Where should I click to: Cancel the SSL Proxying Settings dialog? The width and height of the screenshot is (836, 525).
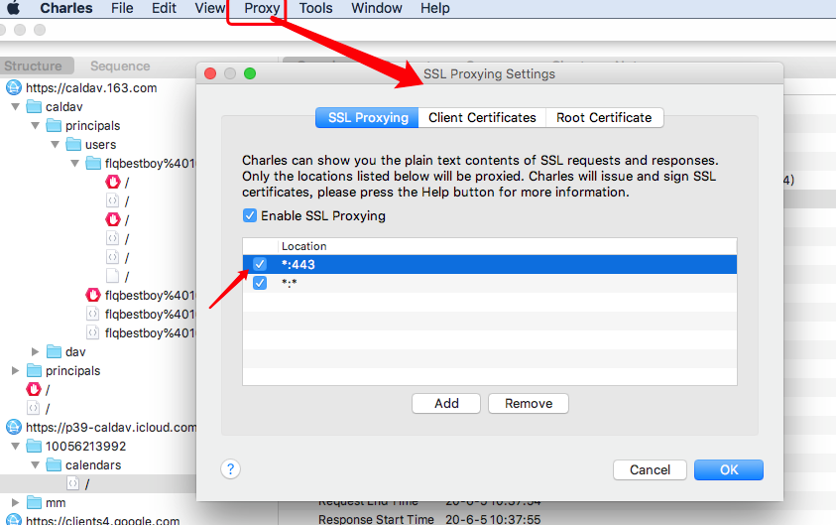[x=650, y=469]
